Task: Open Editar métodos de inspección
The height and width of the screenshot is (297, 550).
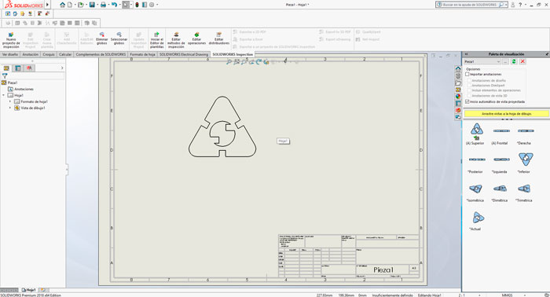Action: pyautogui.click(x=176, y=39)
